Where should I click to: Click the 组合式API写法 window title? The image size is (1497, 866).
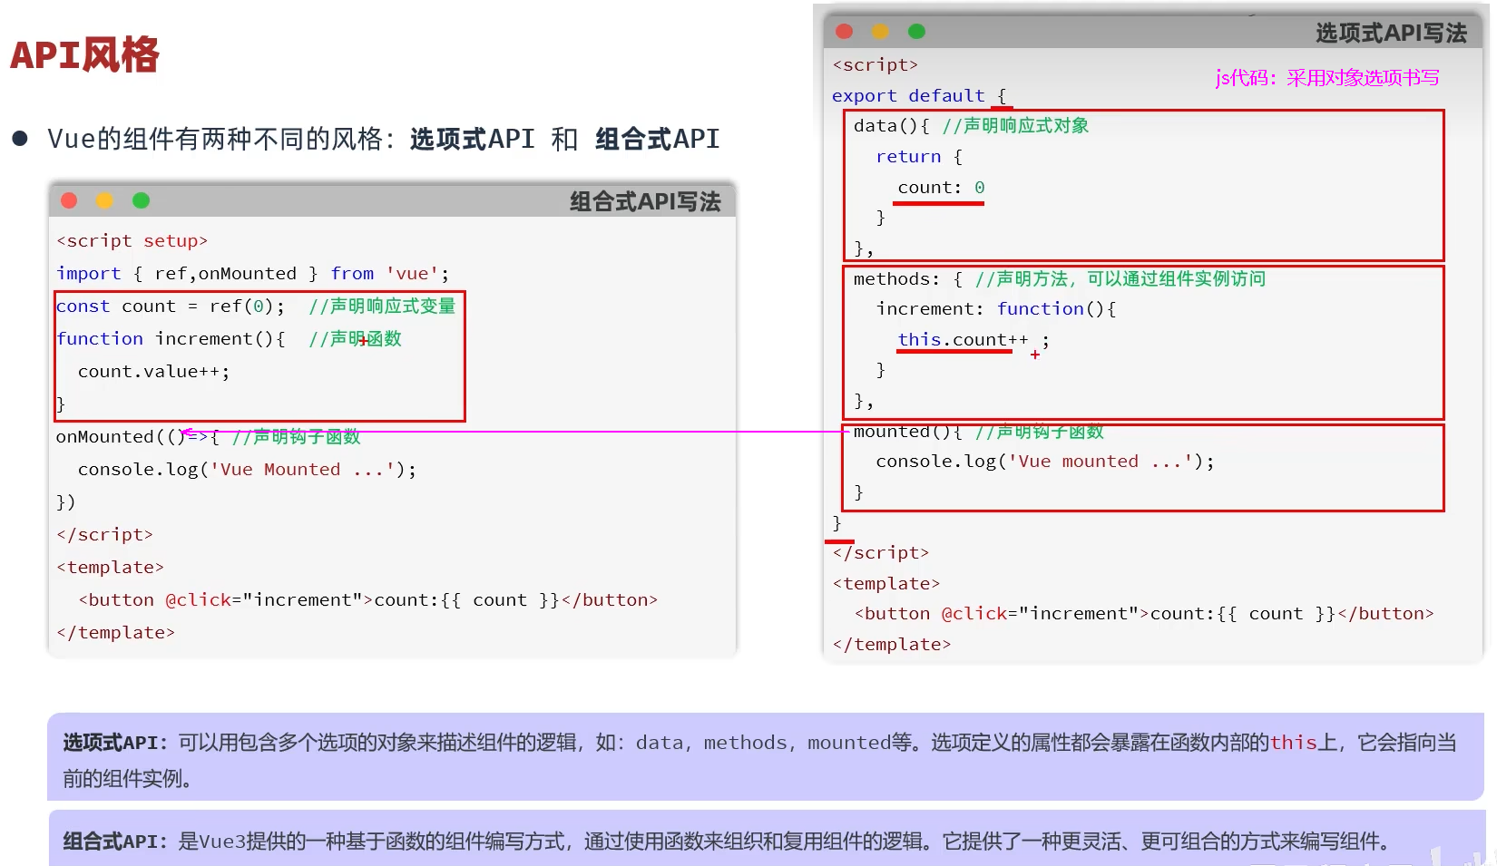pos(644,201)
